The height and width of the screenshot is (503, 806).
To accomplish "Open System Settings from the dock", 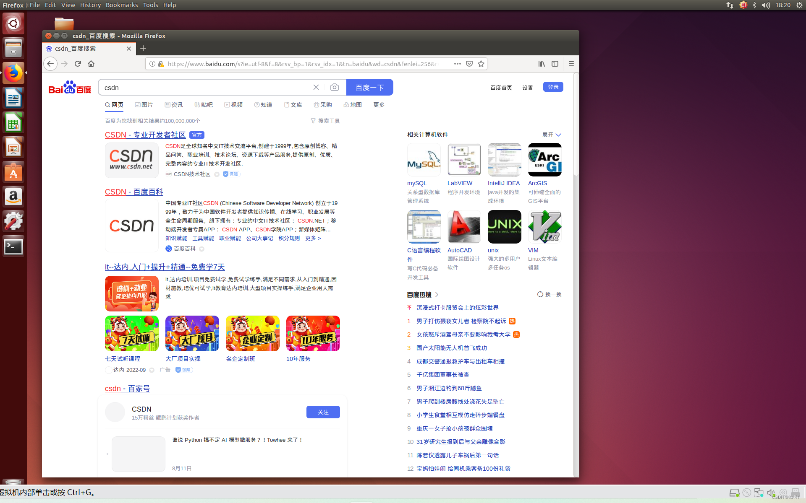I will 13,222.
